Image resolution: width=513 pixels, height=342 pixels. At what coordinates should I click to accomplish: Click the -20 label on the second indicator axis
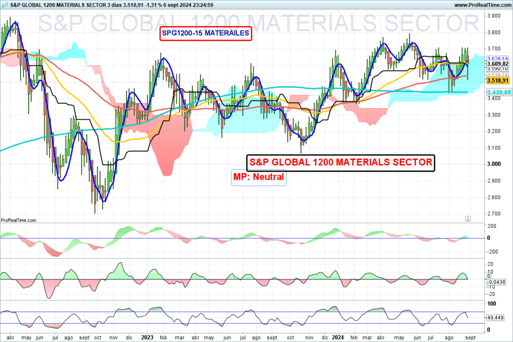(x=490, y=294)
